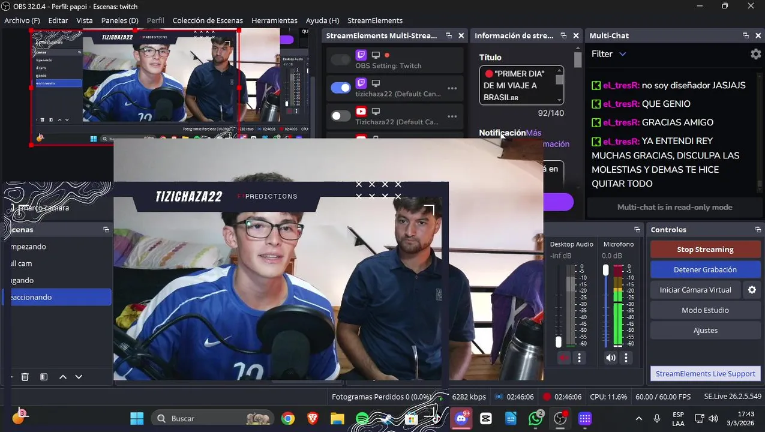Viewport: 765px width, 432px height.
Task: Click the stream info panel scrollbar
Action: (x=578, y=59)
